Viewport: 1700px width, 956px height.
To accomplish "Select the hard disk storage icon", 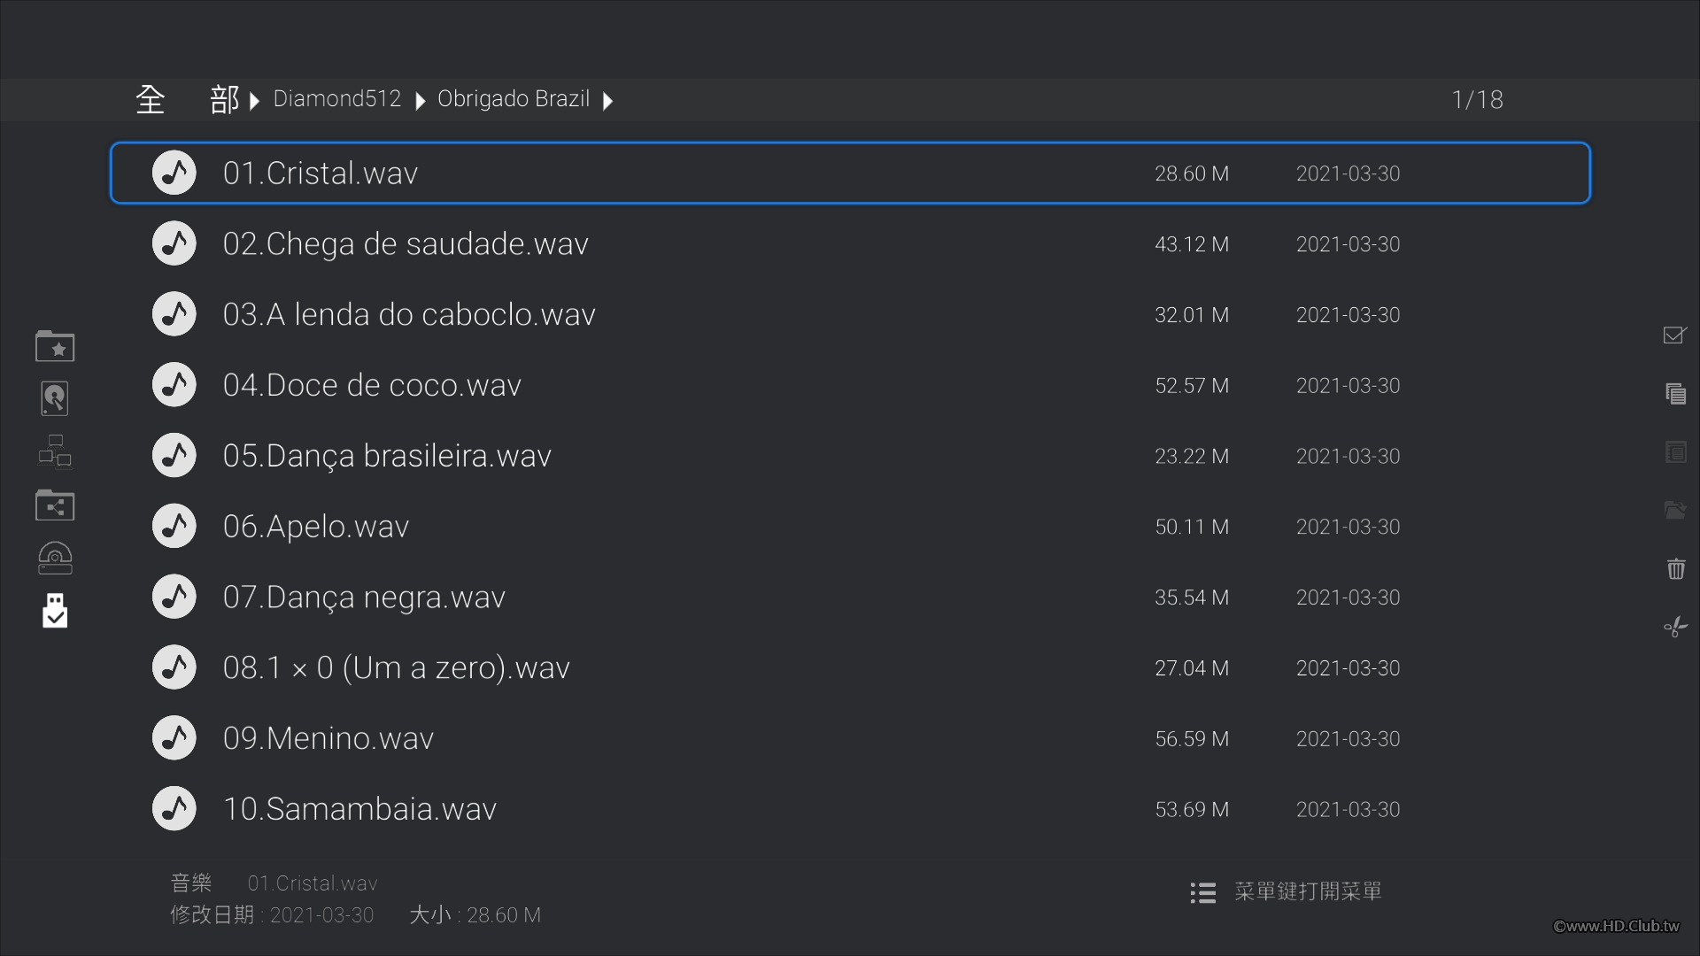I will 55,398.
